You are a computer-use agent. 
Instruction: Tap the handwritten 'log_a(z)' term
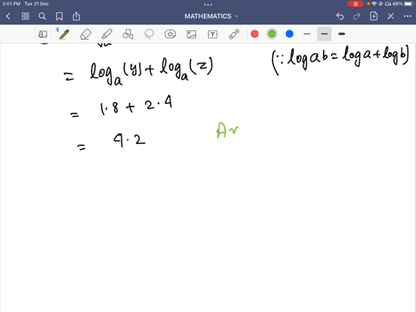[187, 69]
